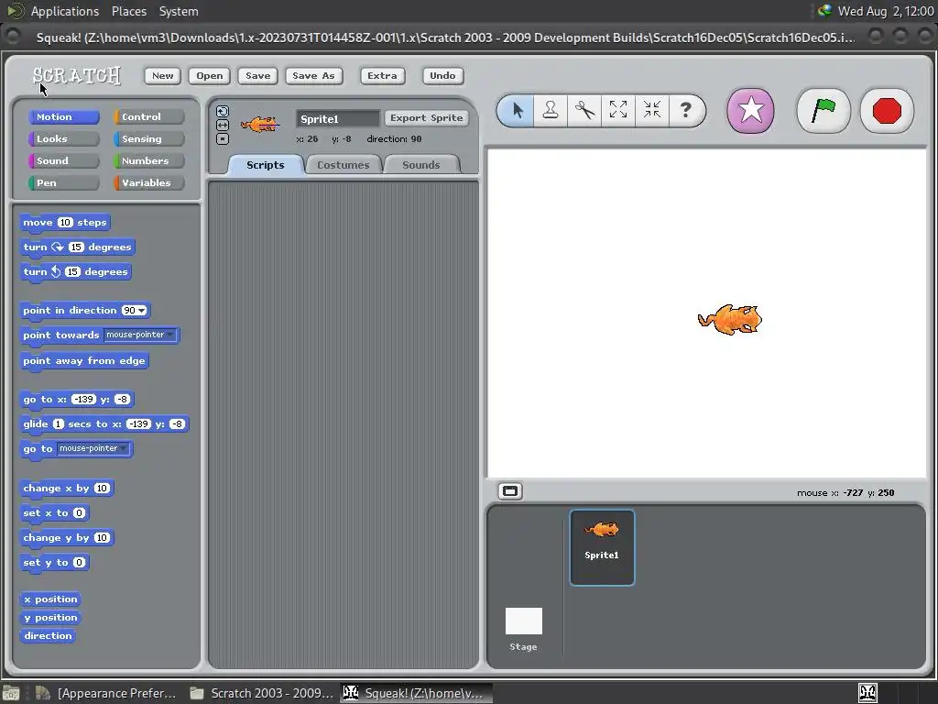Click the counterclockwise arrow in turn block

[x=56, y=271]
